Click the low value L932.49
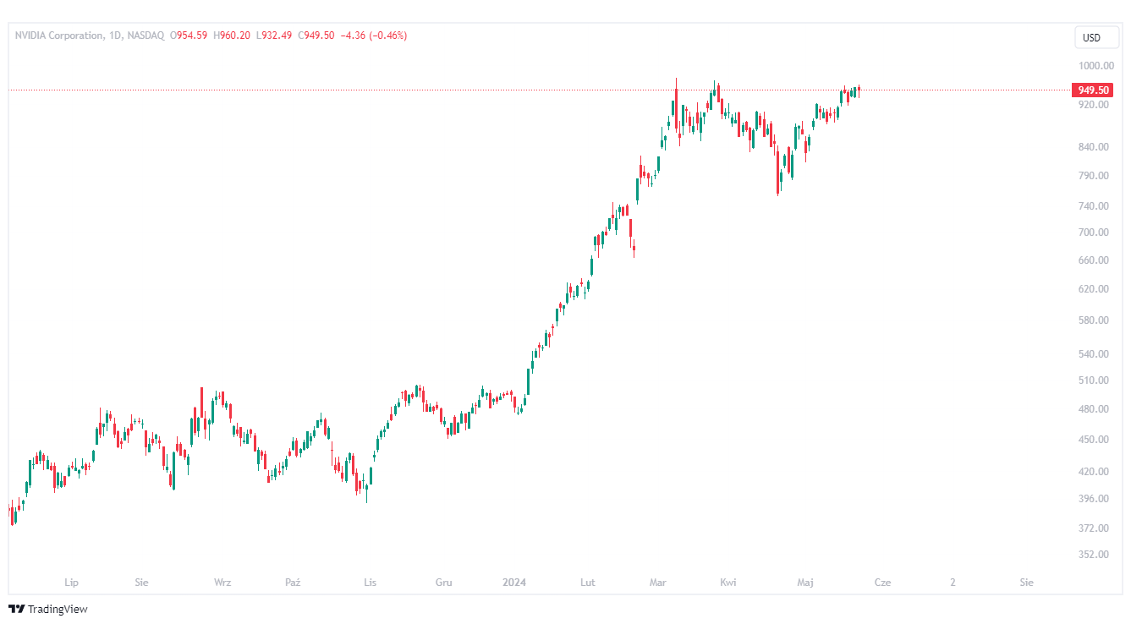This screenshot has height=624, width=1131. pyautogui.click(x=274, y=36)
